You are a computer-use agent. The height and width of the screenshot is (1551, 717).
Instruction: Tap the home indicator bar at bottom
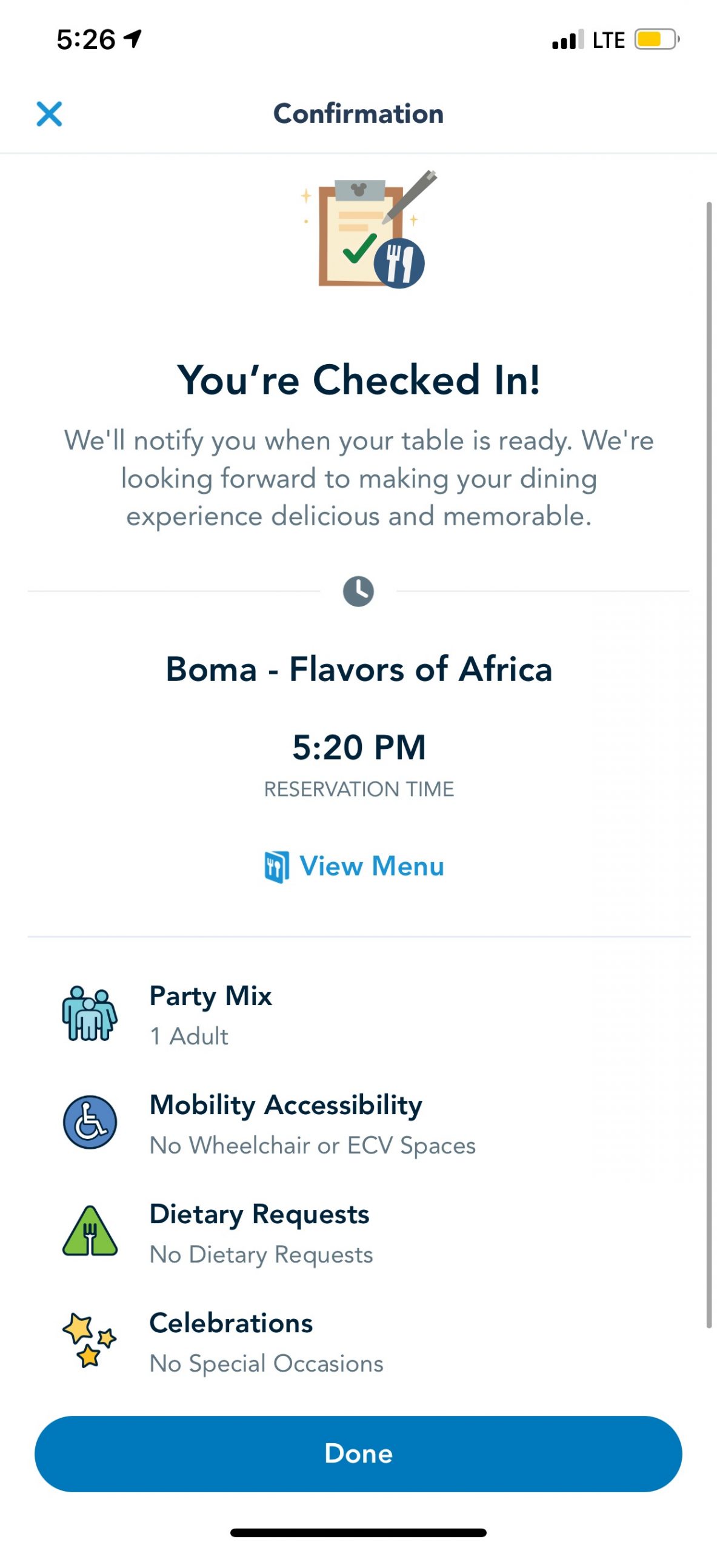[358, 1533]
